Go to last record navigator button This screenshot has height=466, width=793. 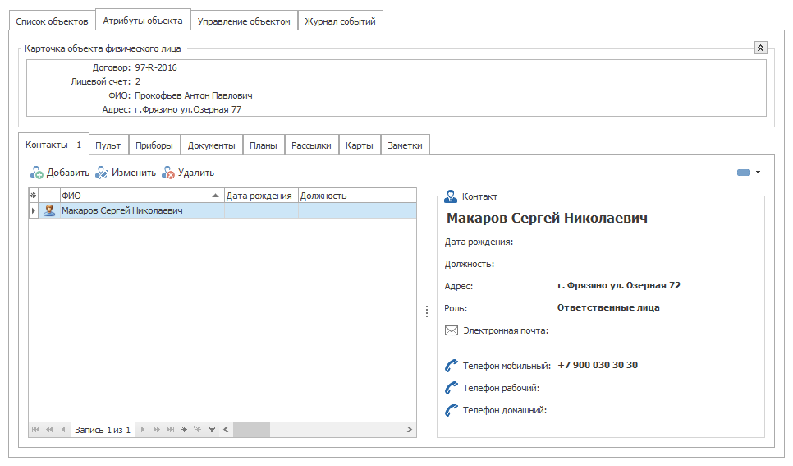coord(171,430)
